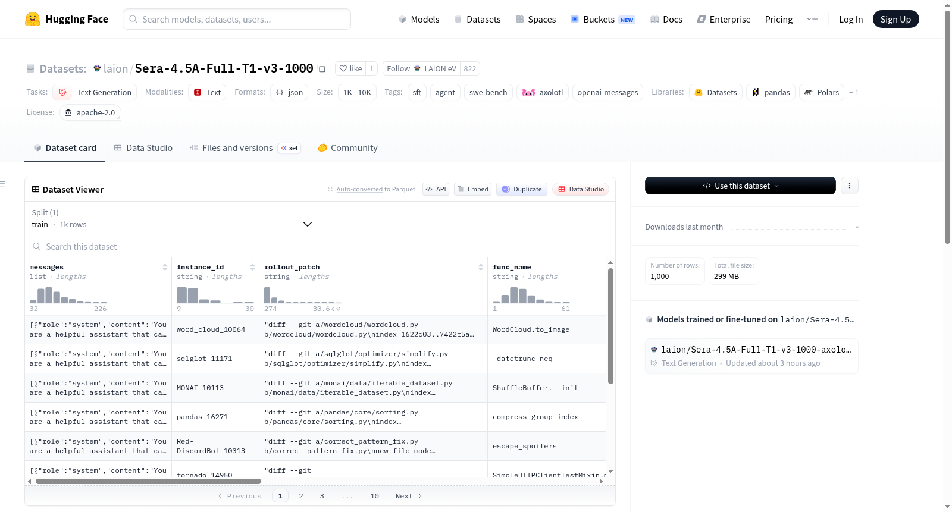Open the Datasets nav item
Image resolution: width=952 pixels, height=512 pixels.
click(478, 19)
